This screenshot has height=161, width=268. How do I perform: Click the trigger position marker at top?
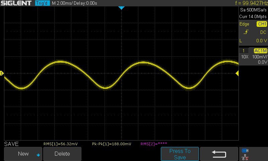[x=121, y=8]
